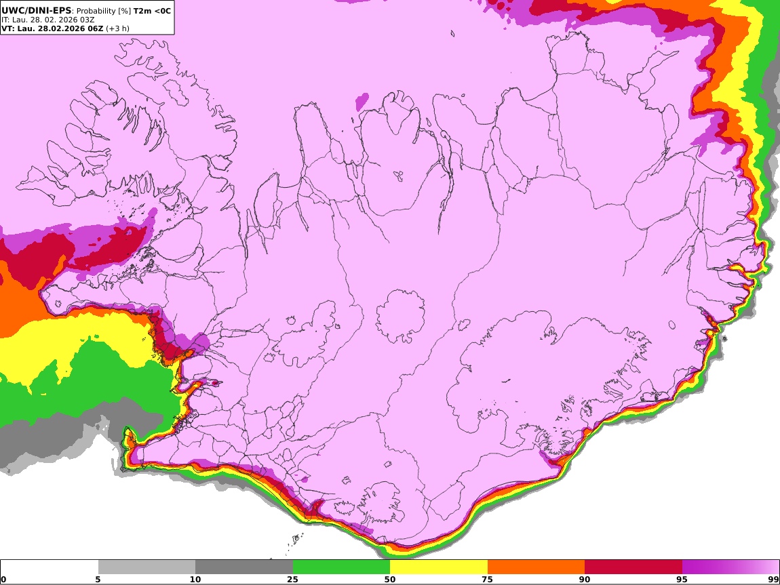Viewport: 780px width, 585px height.
Task: Click the dark grey 10–25% legend segment
Action: point(244,567)
